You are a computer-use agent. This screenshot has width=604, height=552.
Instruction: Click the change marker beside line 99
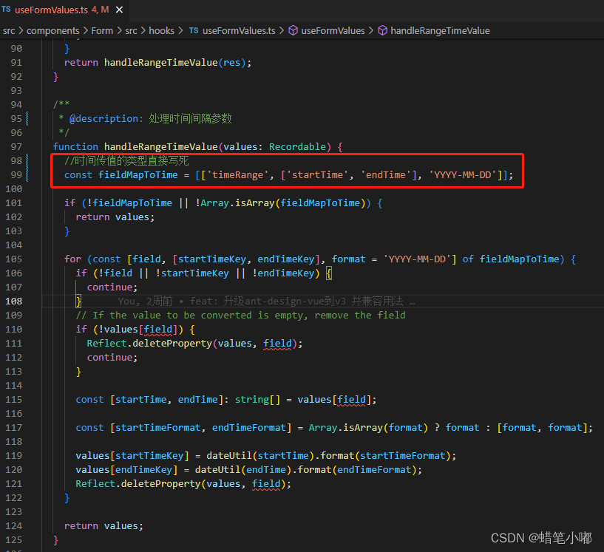pyautogui.click(x=27, y=174)
